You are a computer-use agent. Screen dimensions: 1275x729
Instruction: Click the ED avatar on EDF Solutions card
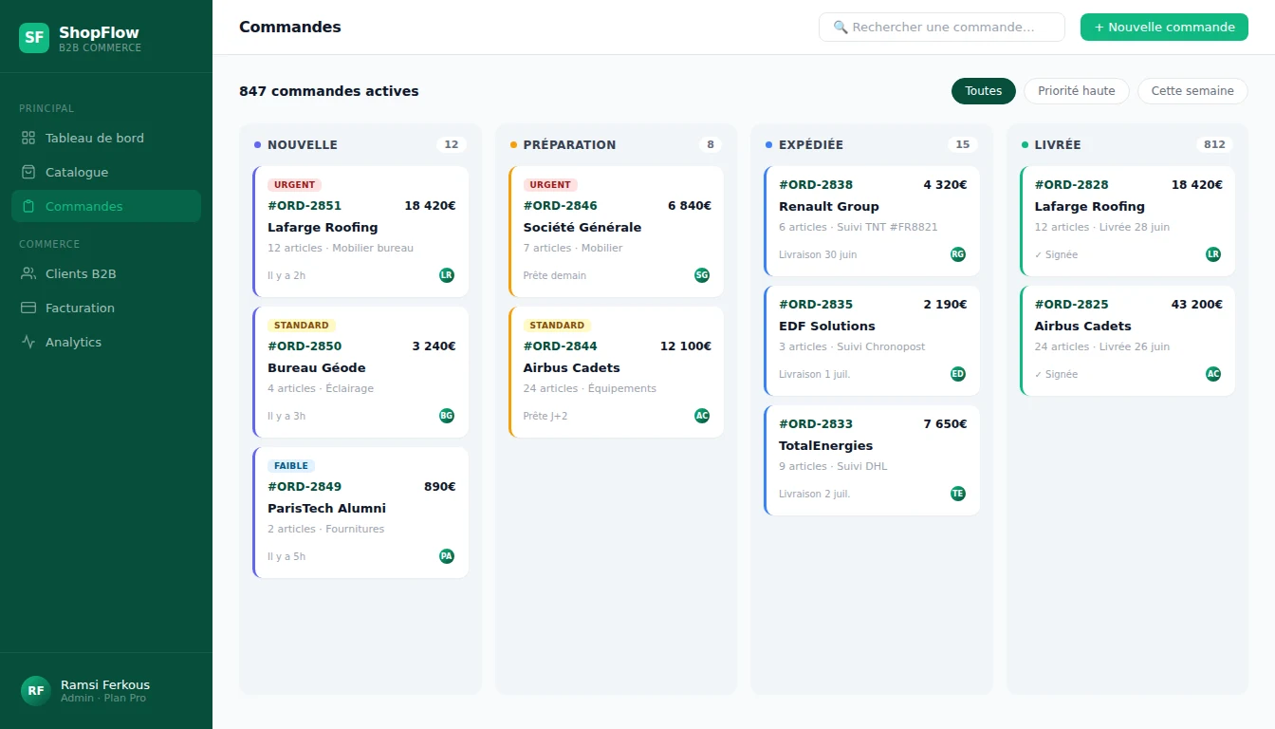(958, 374)
